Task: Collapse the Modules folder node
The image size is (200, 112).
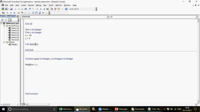Action: point(4,42)
